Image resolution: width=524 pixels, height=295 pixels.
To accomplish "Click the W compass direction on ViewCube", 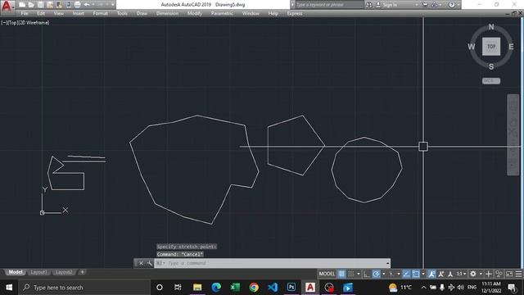I will click(472, 47).
